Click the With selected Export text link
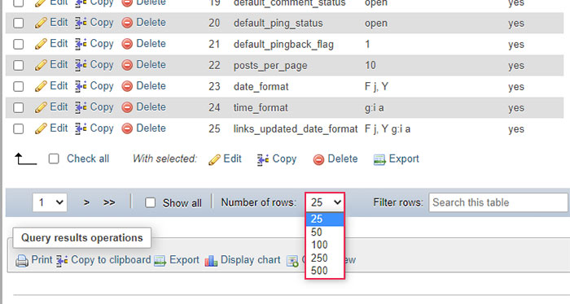Screen dimensions: 570x304 (404, 159)
